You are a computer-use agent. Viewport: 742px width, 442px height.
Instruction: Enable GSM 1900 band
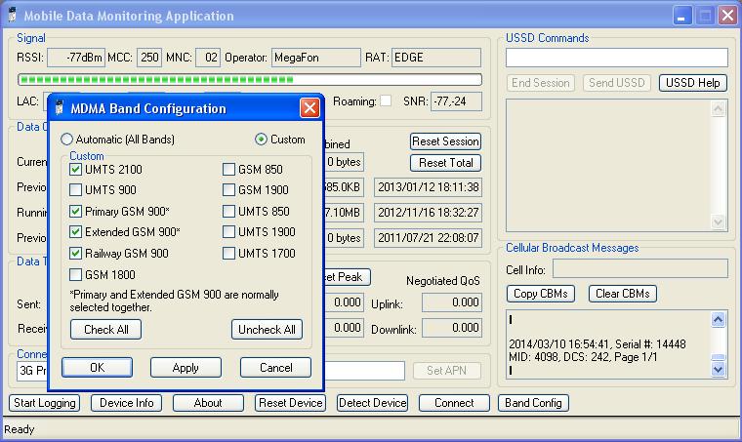(228, 190)
